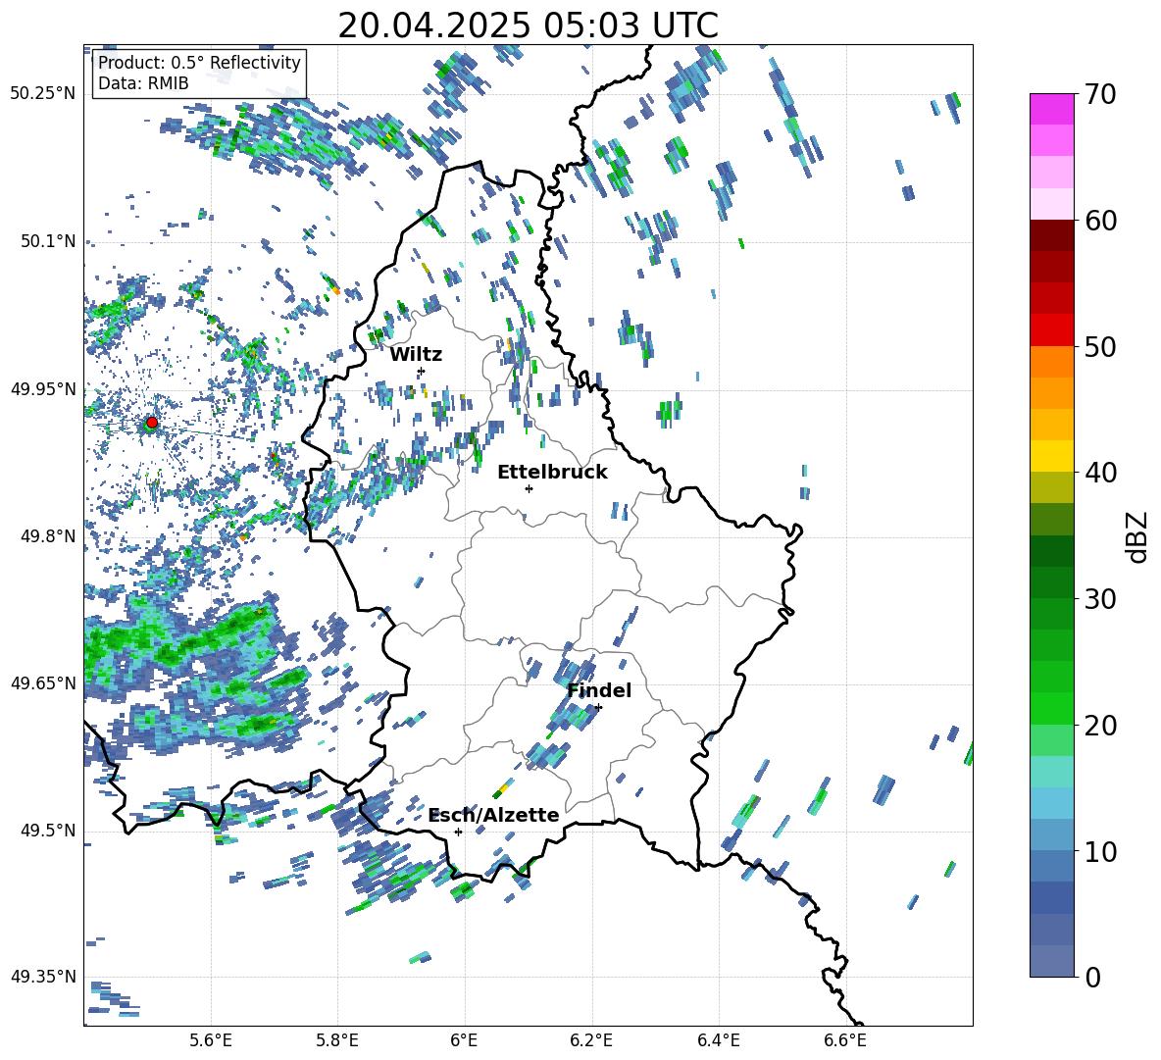The height and width of the screenshot is (1060, 1161).
Task: Click the red radar site marker
Action: (152, 423)
